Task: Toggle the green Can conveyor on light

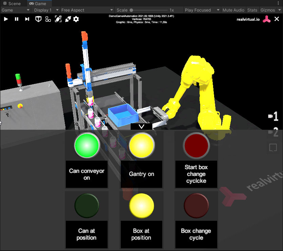Action: click(87, 145)
